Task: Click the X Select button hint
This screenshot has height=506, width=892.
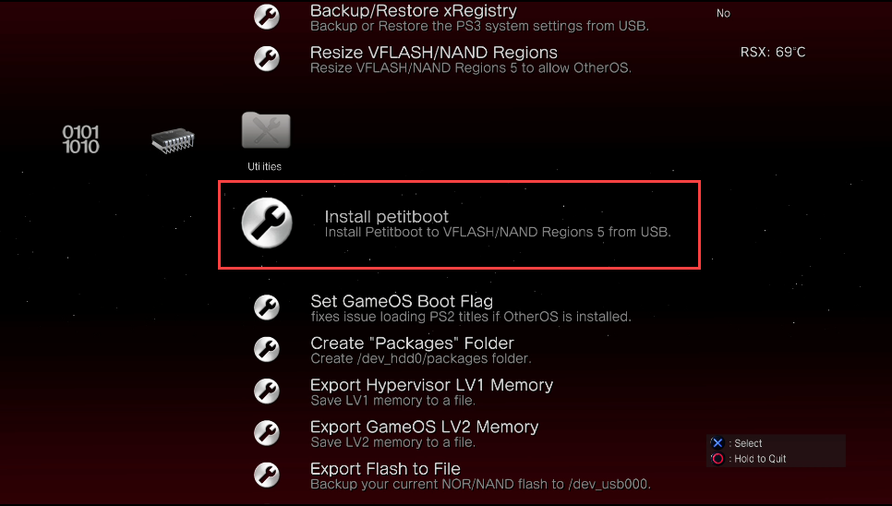Action: tap(737, 443)
